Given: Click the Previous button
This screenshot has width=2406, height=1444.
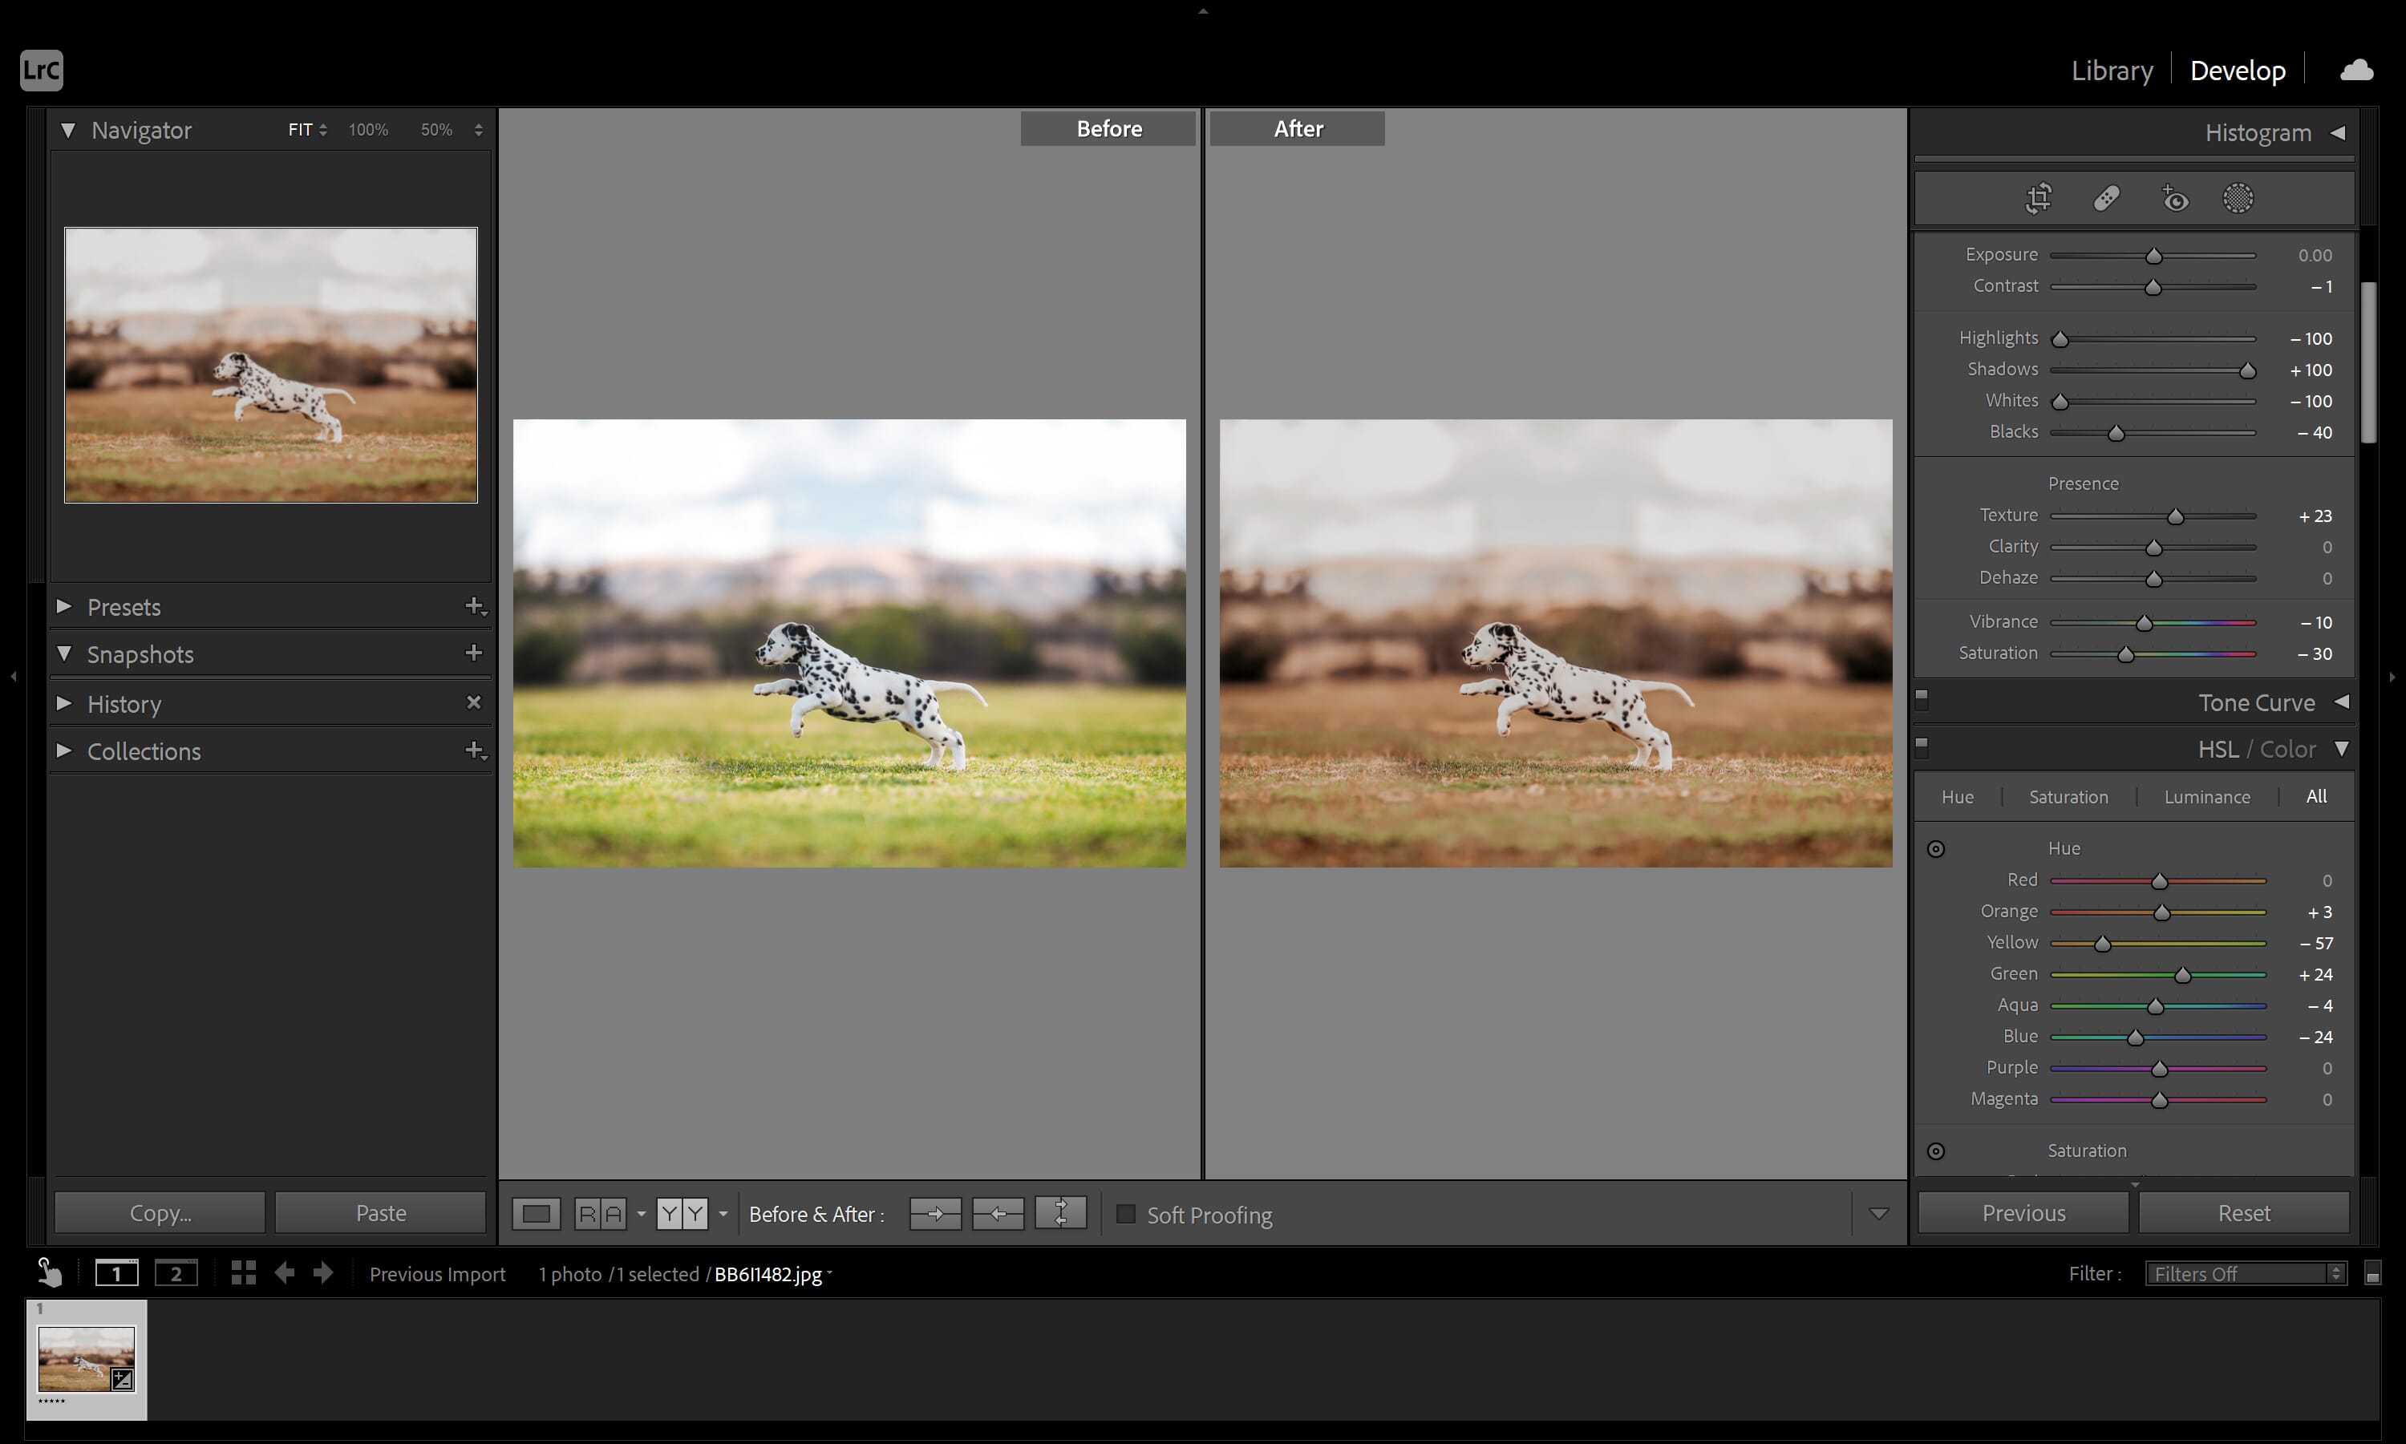Looking at the screenshot, I should tap(2023, 1212).
